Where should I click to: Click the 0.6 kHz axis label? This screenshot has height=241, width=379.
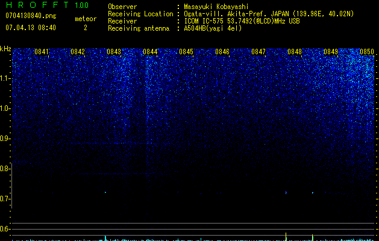[5, 229]
